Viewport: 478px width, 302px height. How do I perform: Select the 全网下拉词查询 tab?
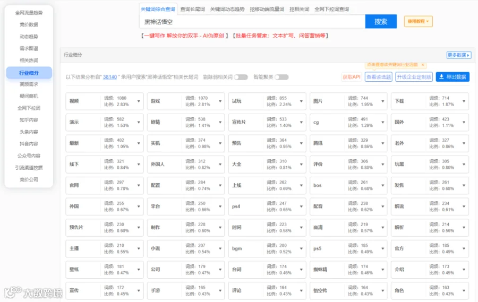pos(331,9)
